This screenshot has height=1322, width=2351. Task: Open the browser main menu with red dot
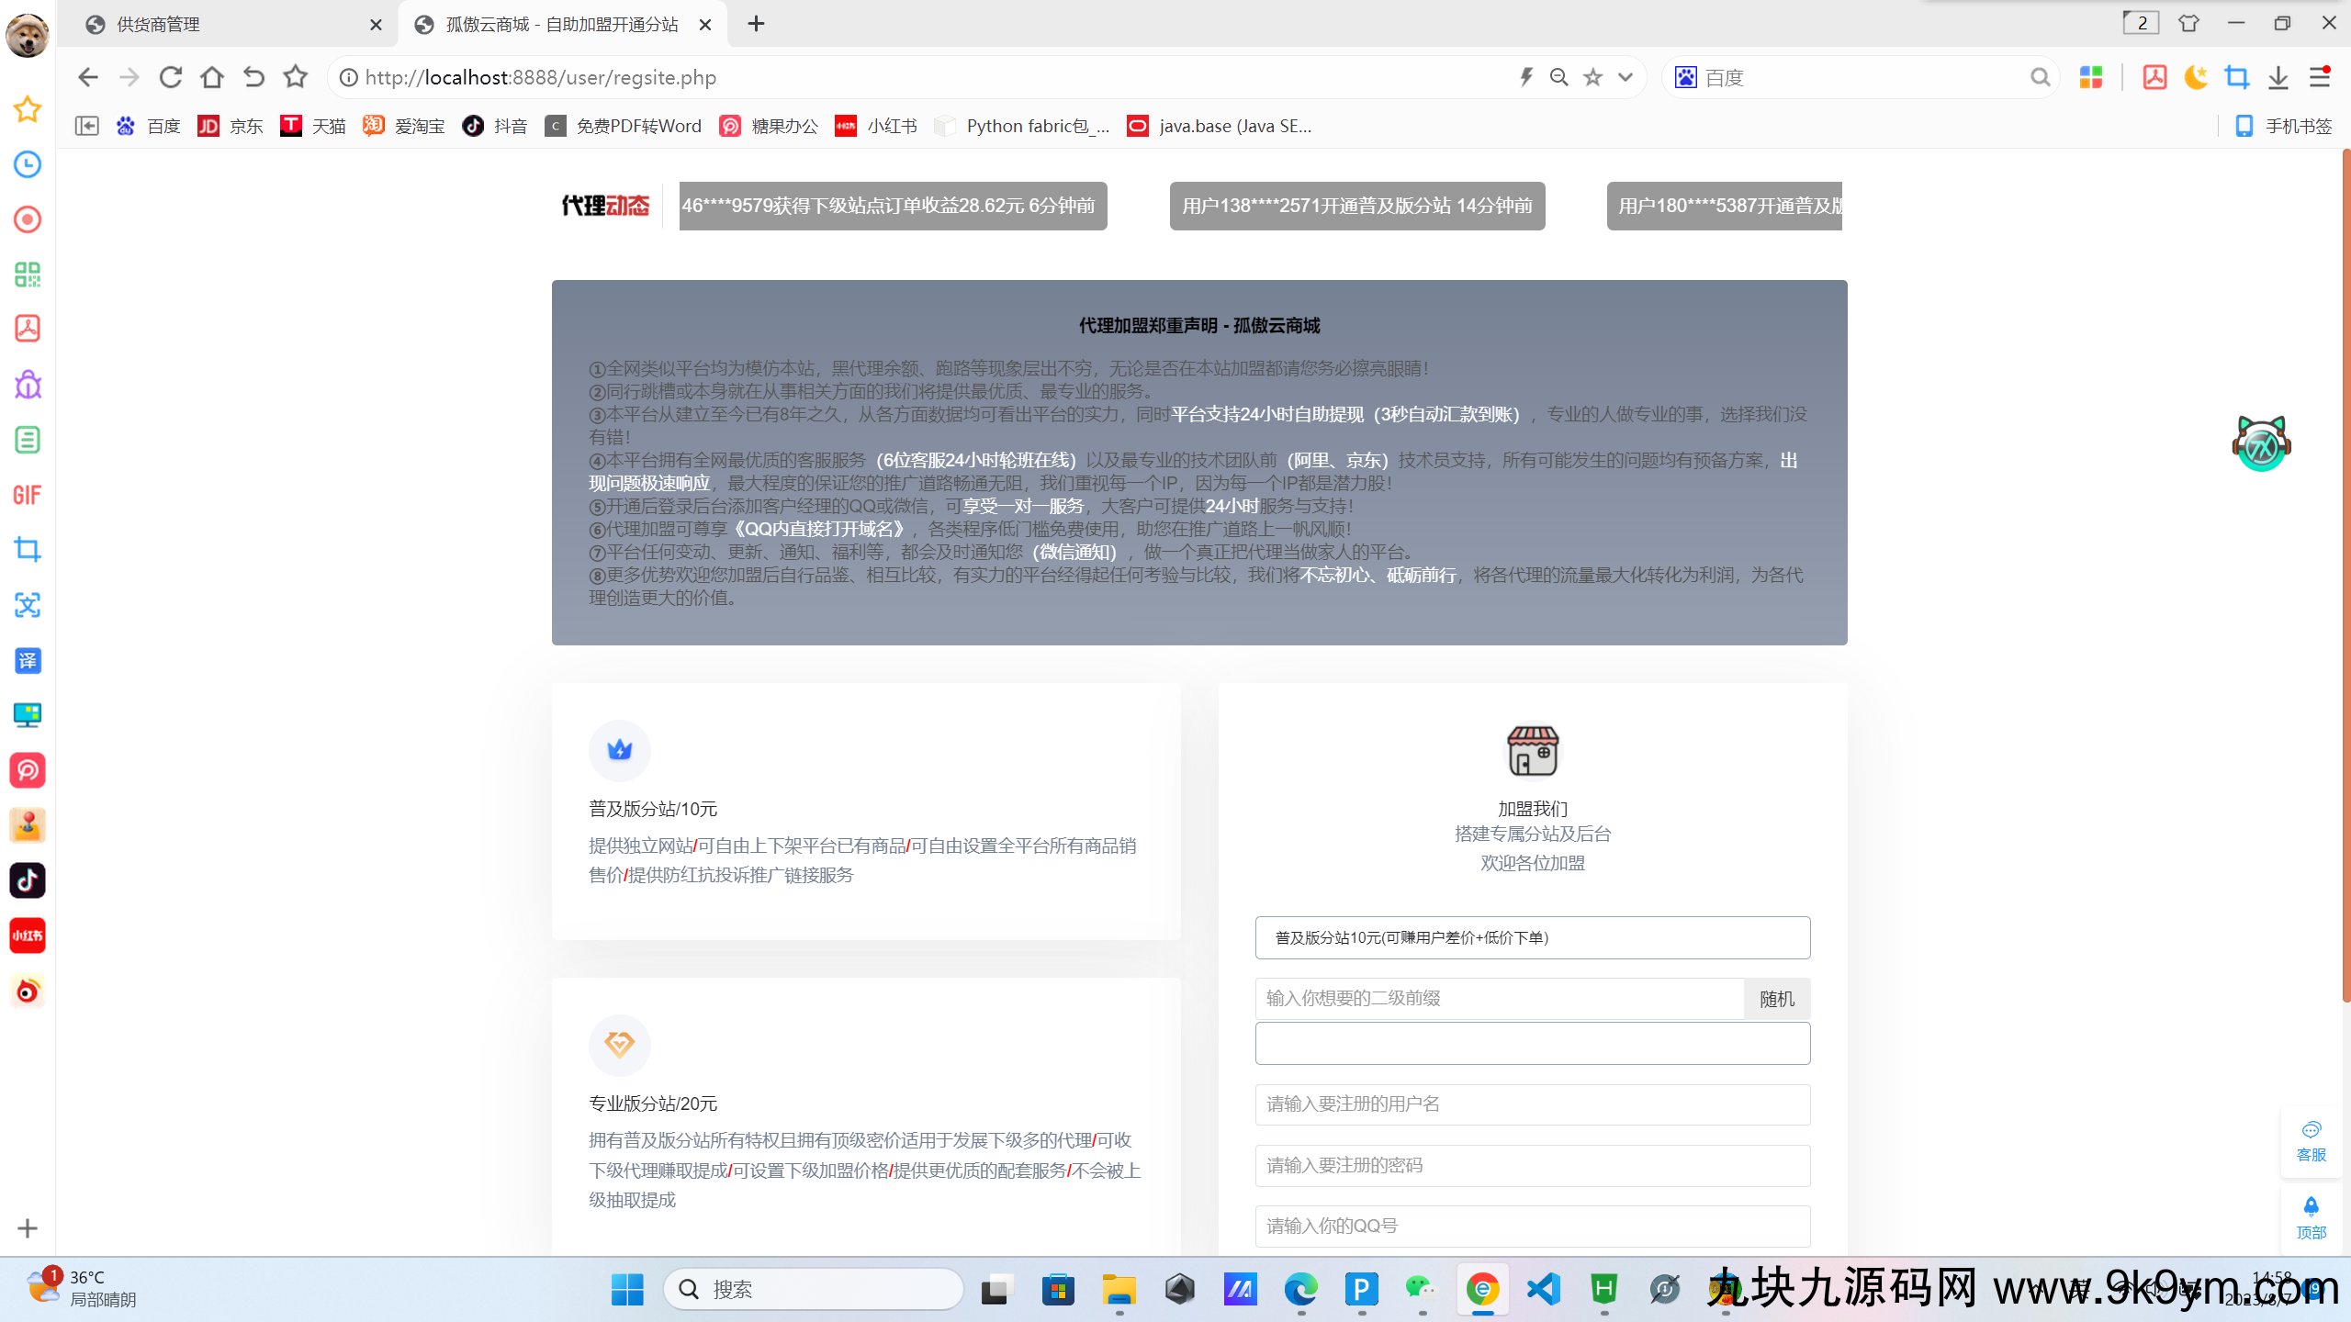(x=2319, y=77)
